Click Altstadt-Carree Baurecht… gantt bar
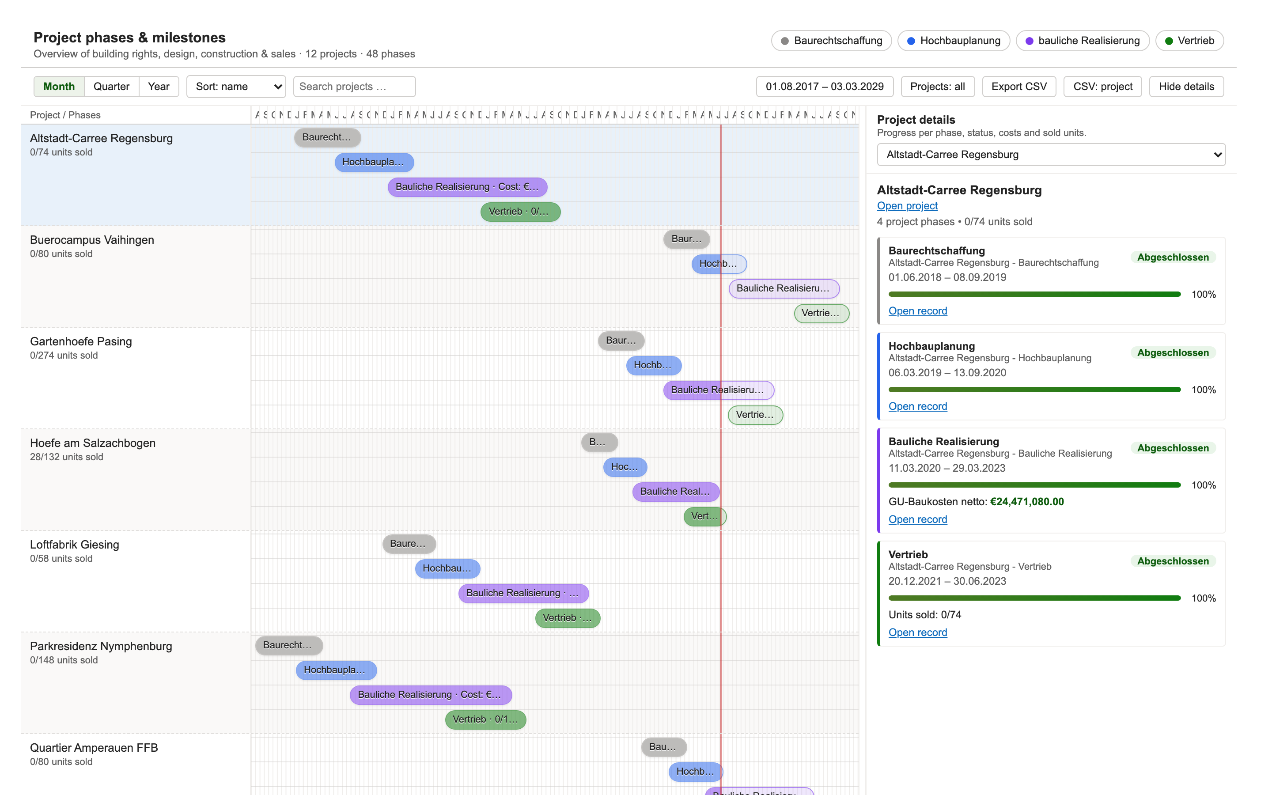This screenshot has height=795, width=1272. point(327,137)
